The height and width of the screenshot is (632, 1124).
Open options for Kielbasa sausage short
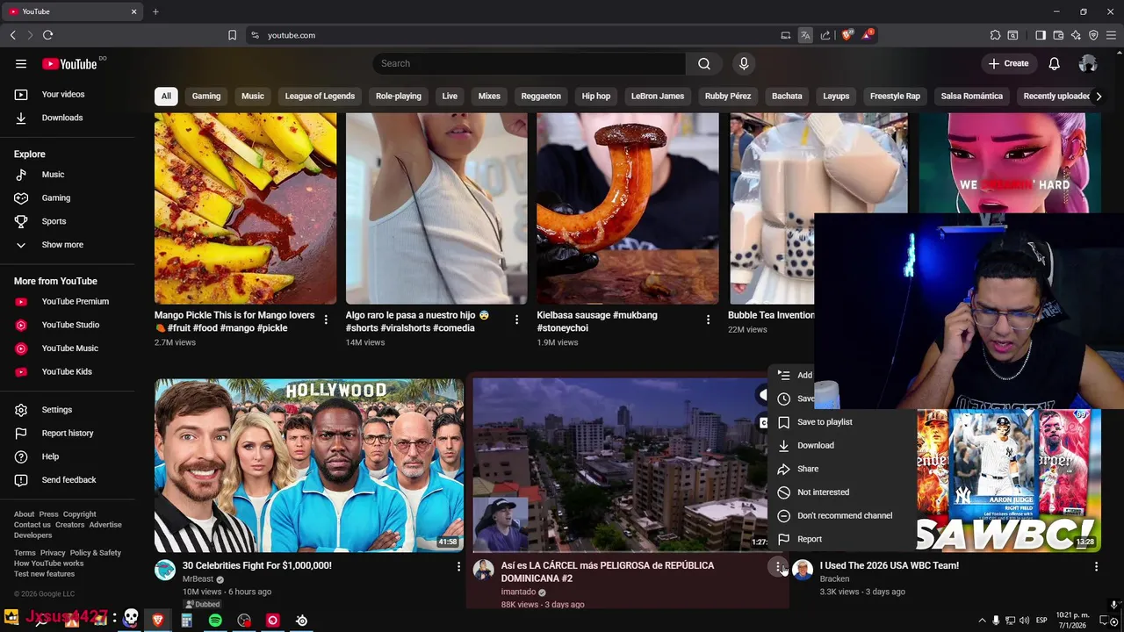708,320
